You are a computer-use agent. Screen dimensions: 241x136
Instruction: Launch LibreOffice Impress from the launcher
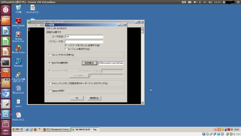[x=5, y=52]
